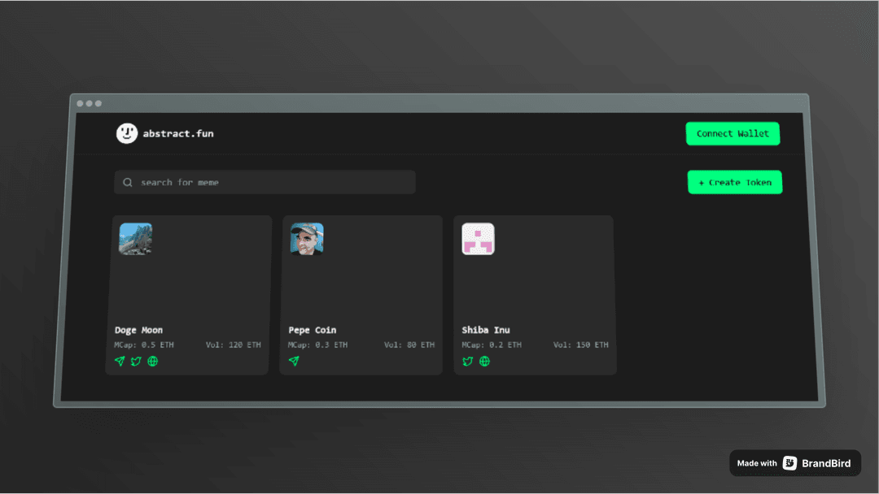
Task: Open Pepe Coin's Telegram icon link
Action: click(294, 361)
